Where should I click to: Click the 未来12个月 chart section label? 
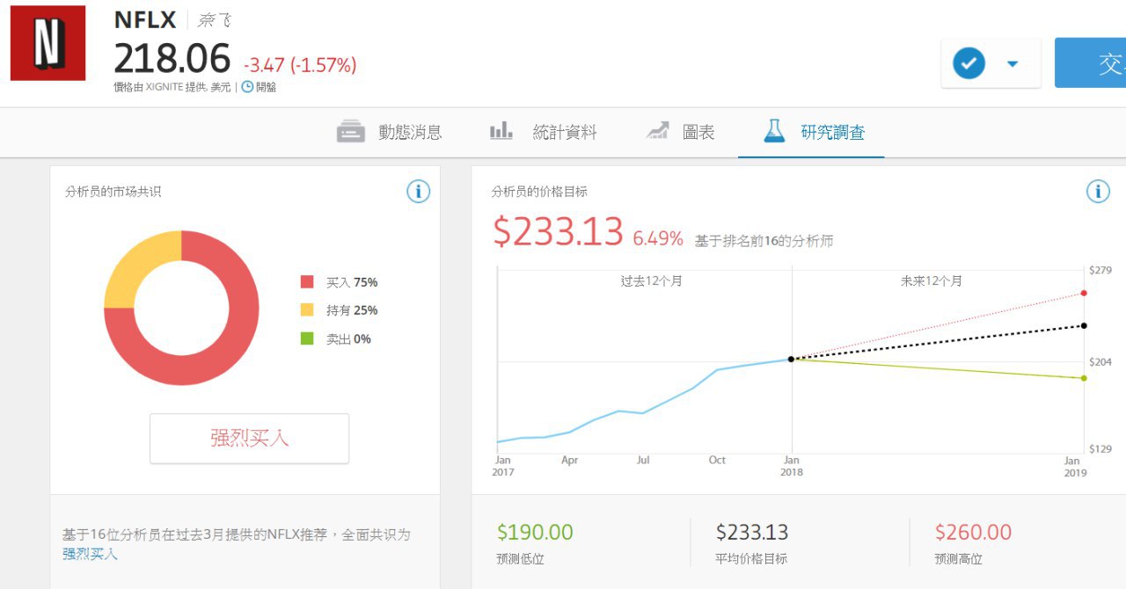pos(931,281)
